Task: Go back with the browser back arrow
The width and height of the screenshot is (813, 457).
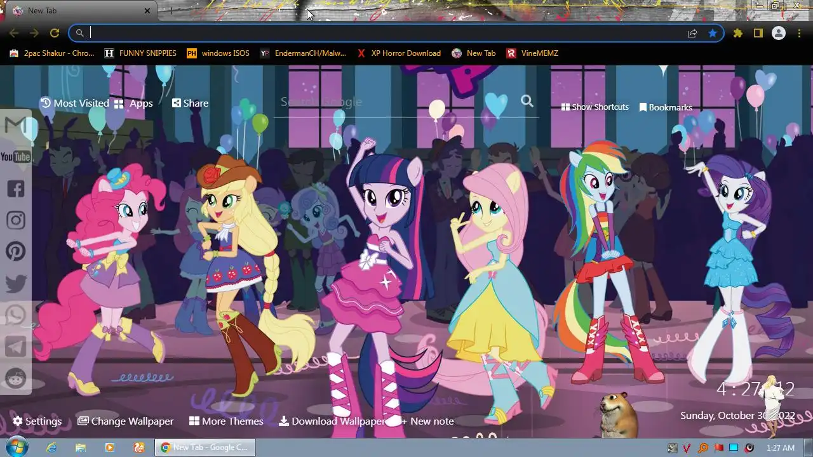Action: [x=14, y=33]
